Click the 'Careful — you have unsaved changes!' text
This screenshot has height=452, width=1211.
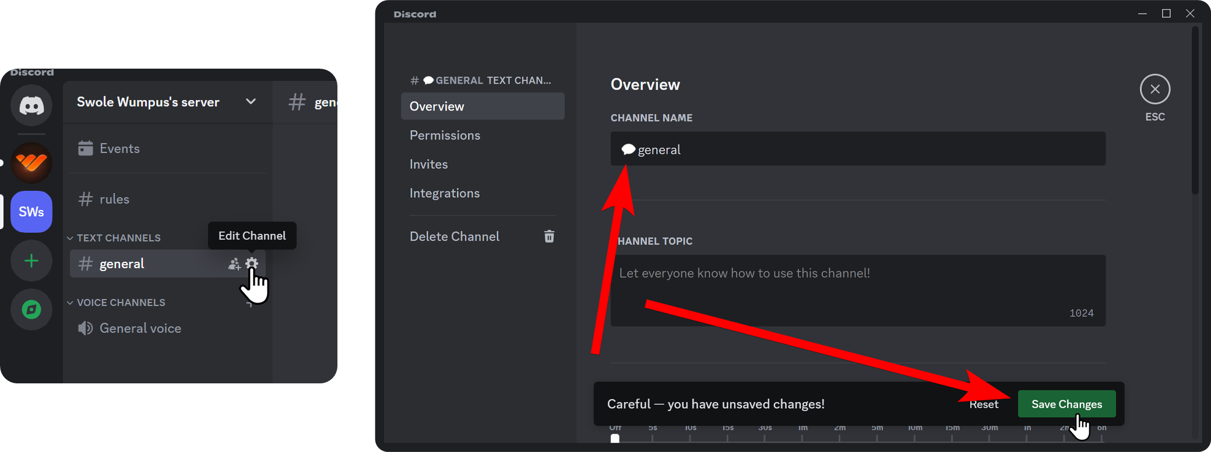pyautogui.click(x=716, y=404)
